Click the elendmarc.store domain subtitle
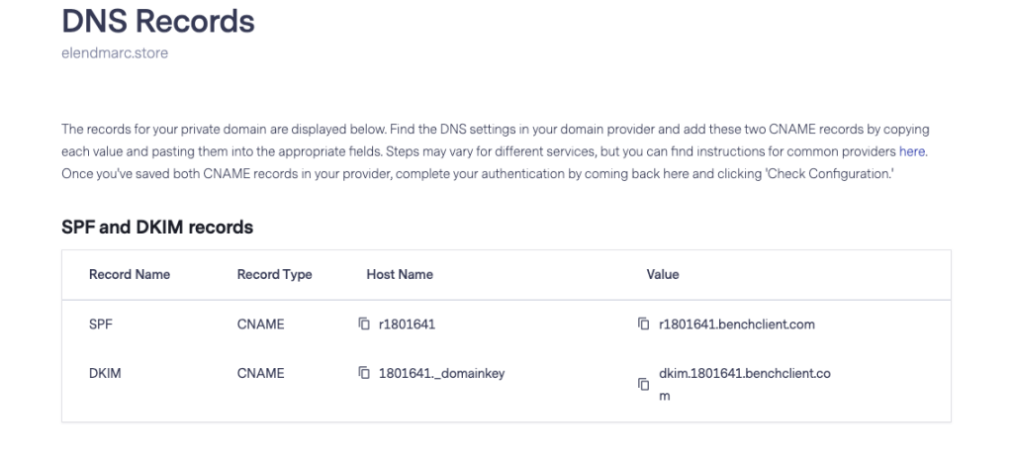 click(115, 53)
